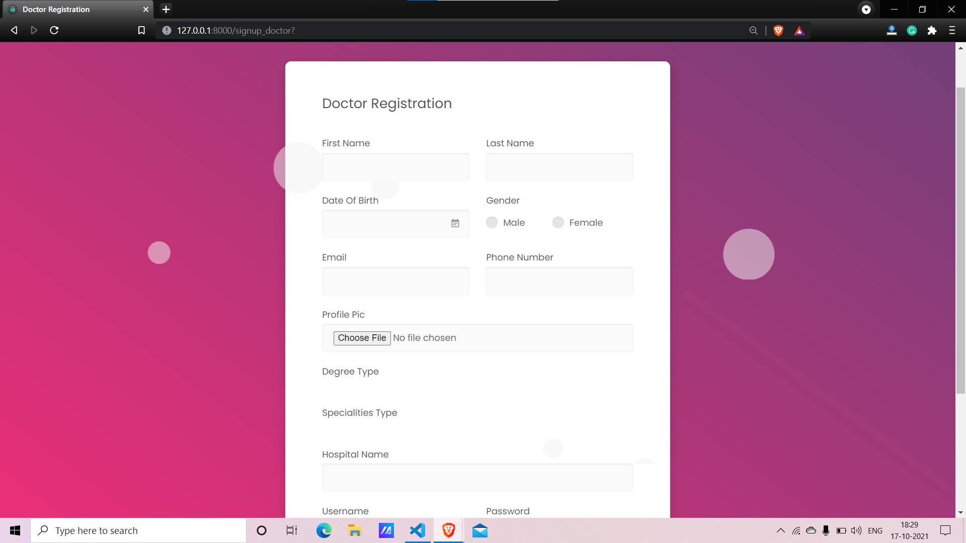Open a new browser tab

166,10
